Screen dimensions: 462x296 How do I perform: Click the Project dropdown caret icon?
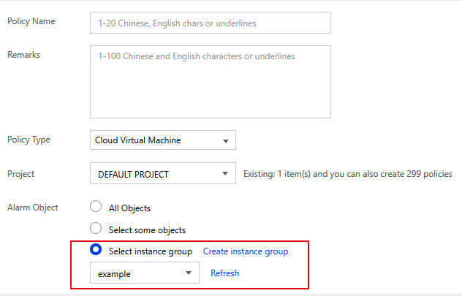click(225, 175)
